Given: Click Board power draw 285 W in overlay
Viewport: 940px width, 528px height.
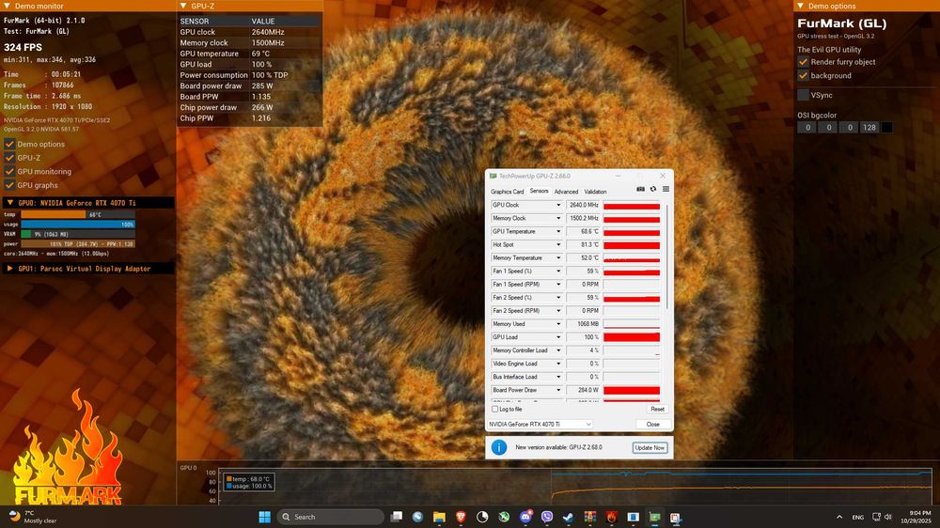Looking at the screenshot, I should pos(250,85).
